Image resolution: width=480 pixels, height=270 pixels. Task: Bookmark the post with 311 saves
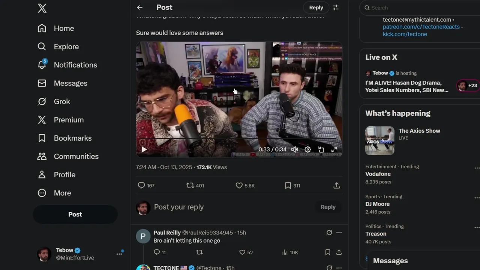(288, 186)
